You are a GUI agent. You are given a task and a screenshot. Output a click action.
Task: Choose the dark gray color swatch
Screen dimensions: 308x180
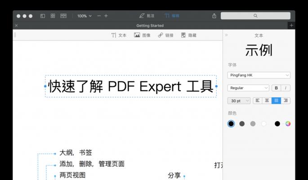pyautogui.click(x=242, y=124)
